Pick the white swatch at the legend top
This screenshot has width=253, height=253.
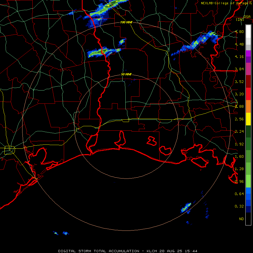tap(248, 31)
